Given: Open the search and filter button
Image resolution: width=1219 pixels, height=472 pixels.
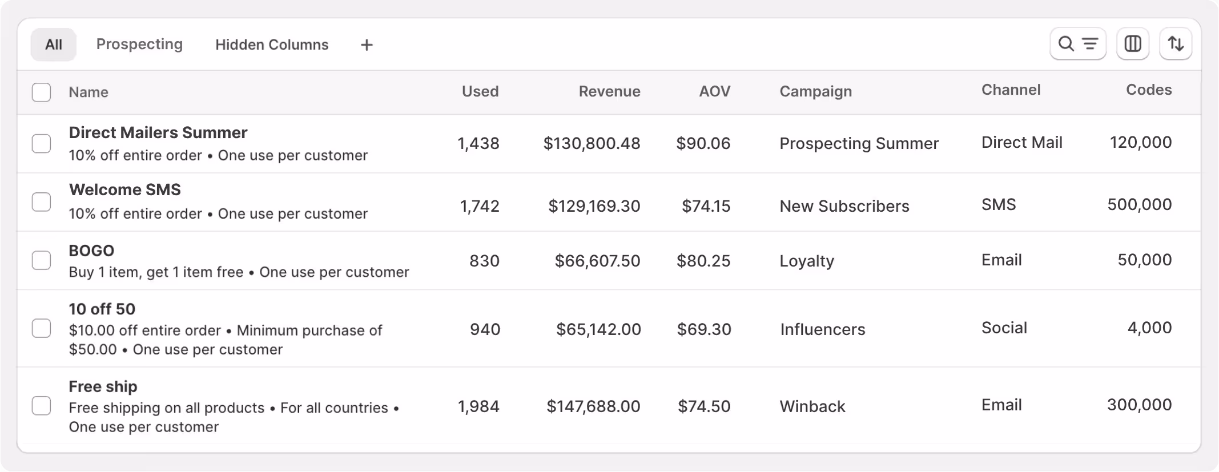Looking at the screenshot, I should tap(1077, 44).
